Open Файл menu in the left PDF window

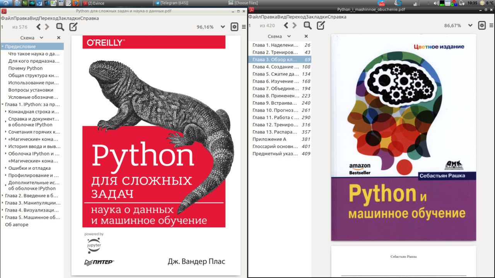coord(6,18)
